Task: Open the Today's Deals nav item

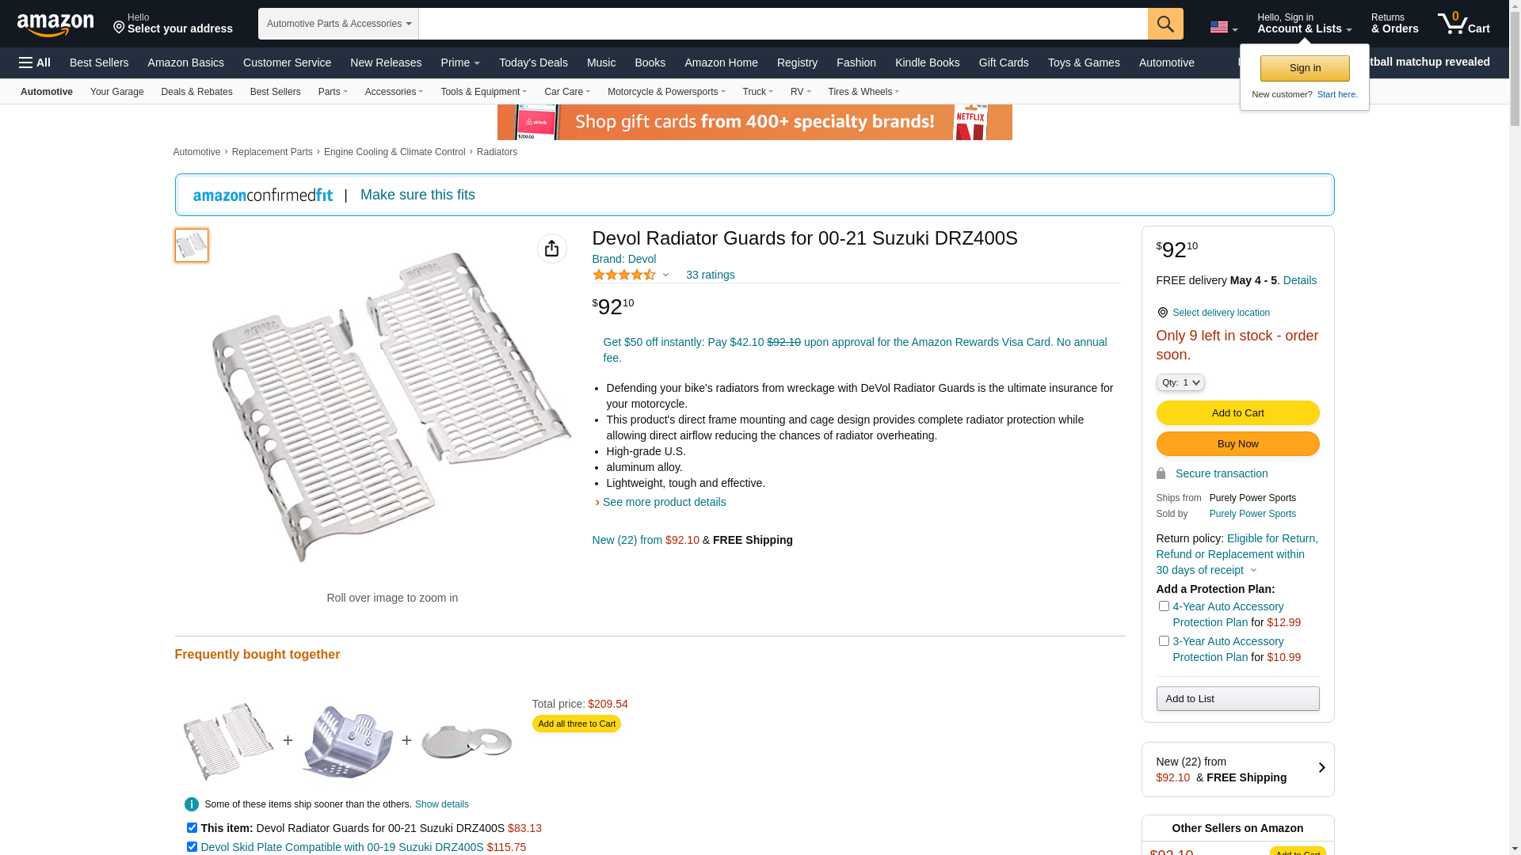Action: pyautogui.click(x=533, y=63)
